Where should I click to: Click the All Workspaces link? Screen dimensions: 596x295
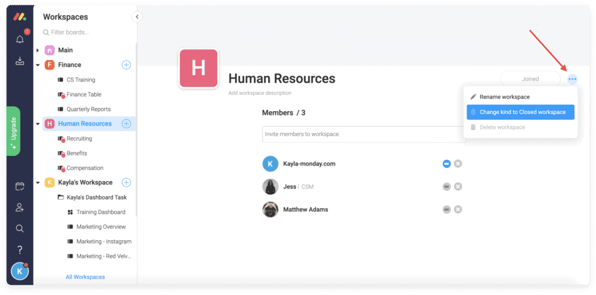tap(85, 277)
